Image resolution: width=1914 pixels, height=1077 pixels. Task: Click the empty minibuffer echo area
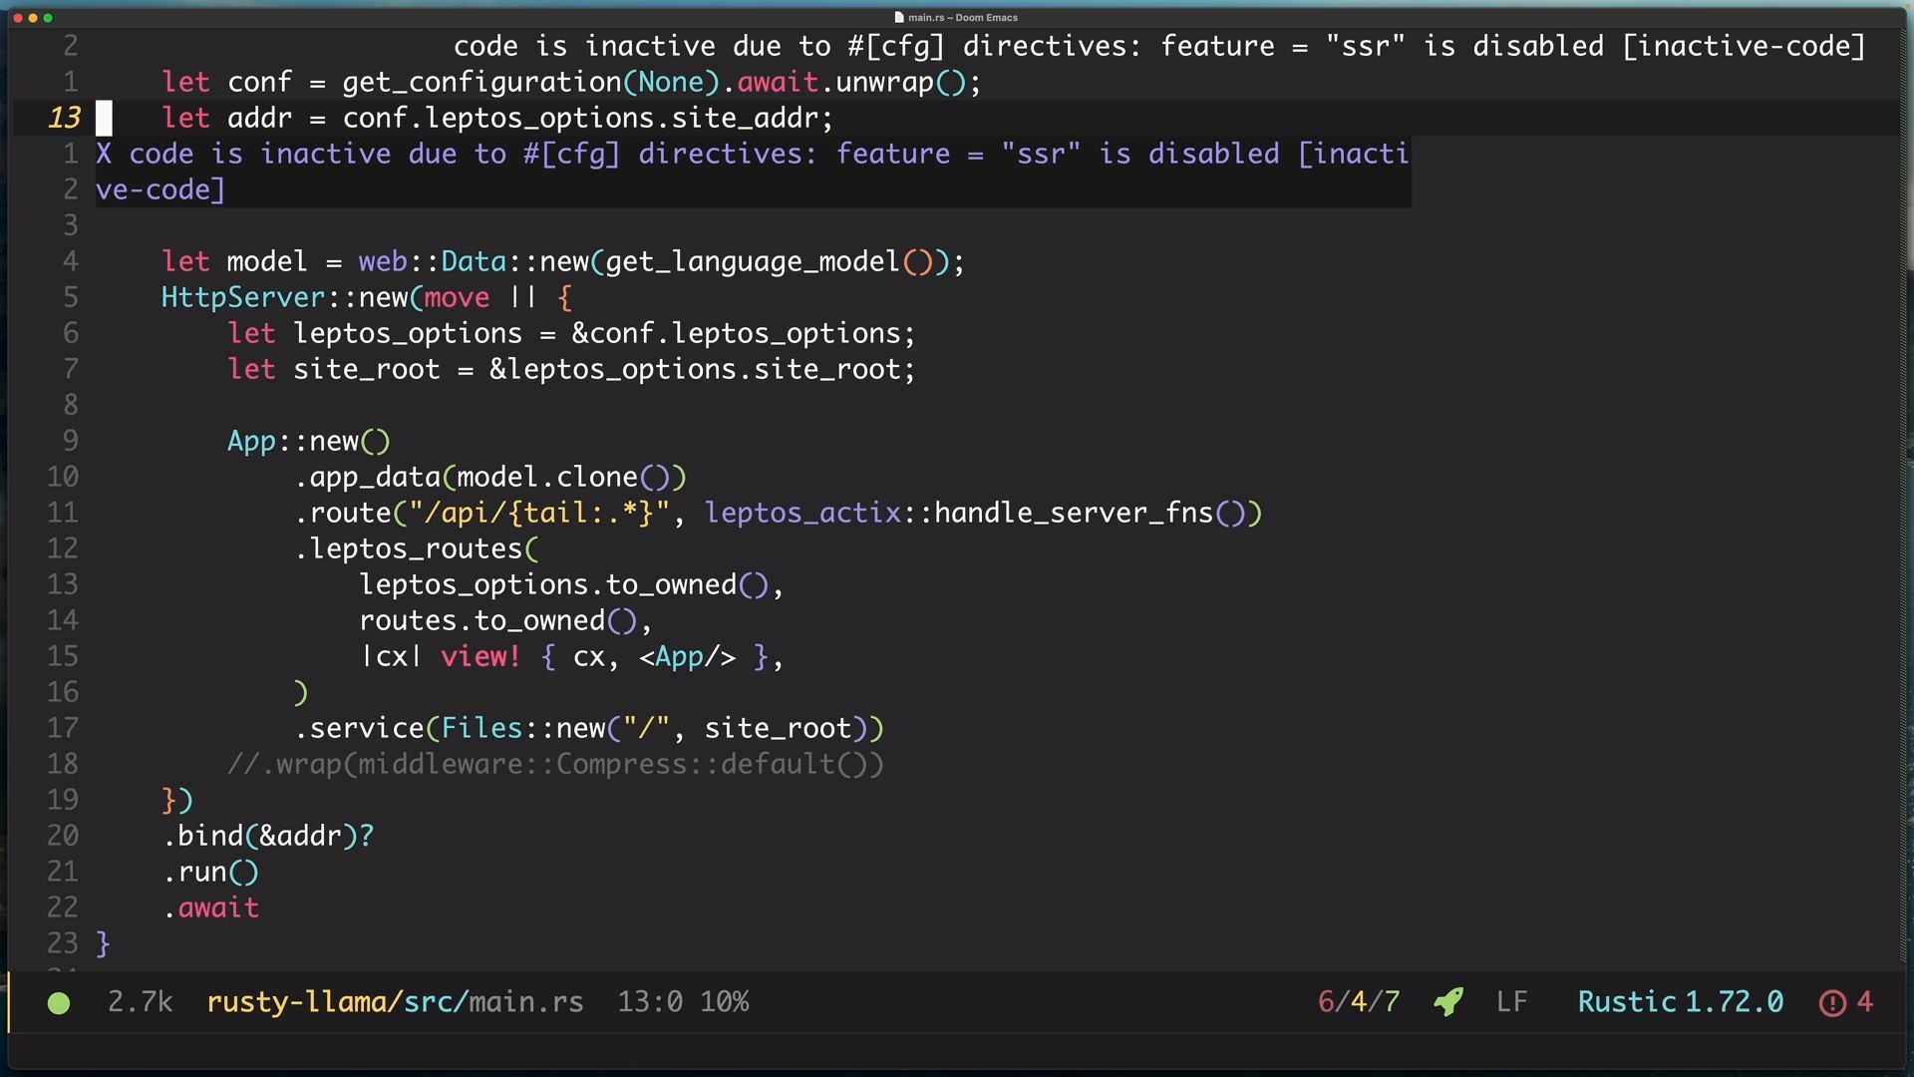[x=957, y=1051]
